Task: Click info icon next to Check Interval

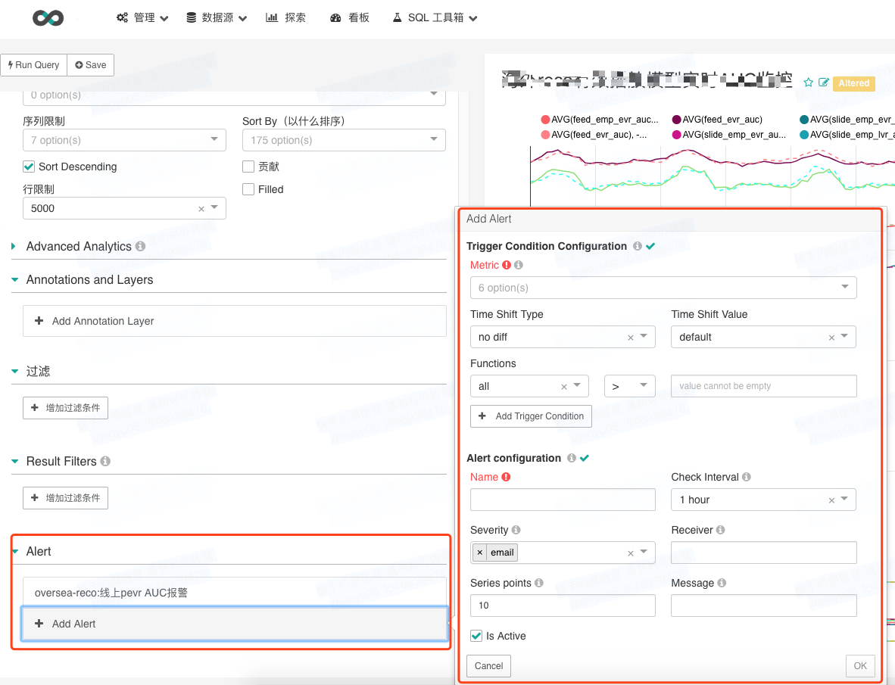Action: (x=747, y=477)
